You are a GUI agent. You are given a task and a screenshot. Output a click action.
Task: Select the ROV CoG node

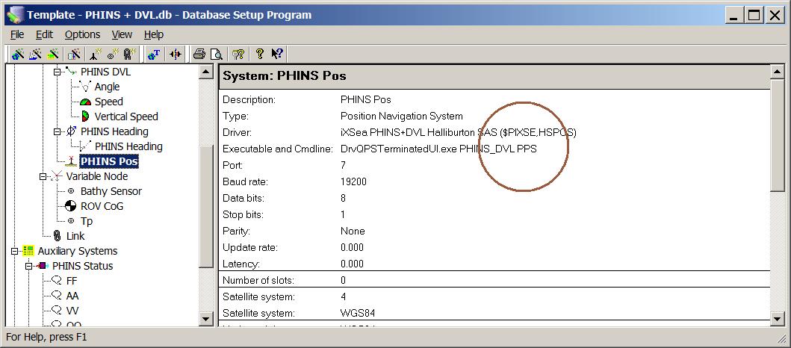pyautogui.click(x=102, y=206)
